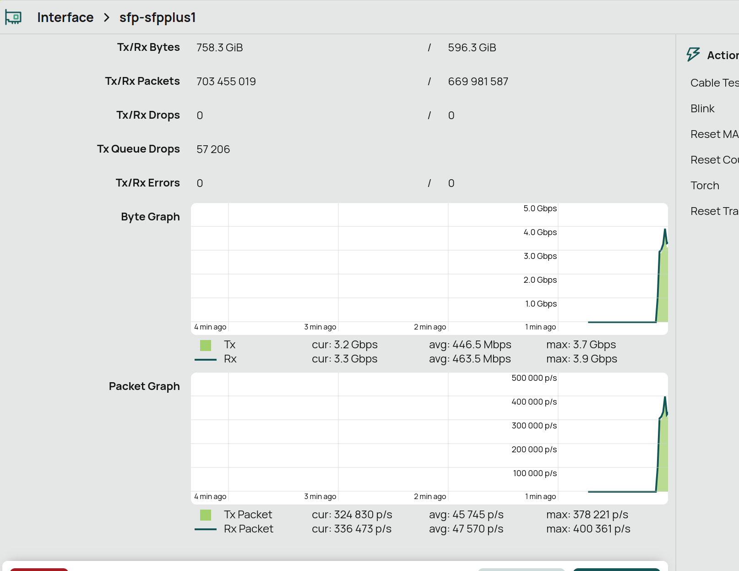This screenshot has height=571, width=739.
Task: Click the Tx Queue Drops label
Action: coord(138,149)
